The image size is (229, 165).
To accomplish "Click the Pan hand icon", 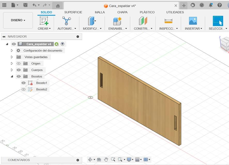I will [x=106, y=160].
